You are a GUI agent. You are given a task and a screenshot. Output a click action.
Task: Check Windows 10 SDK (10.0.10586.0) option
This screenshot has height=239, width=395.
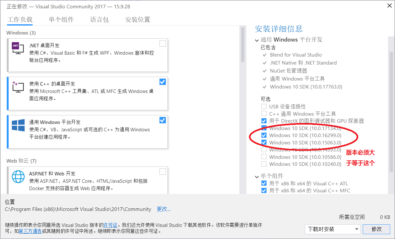[264, 157]
